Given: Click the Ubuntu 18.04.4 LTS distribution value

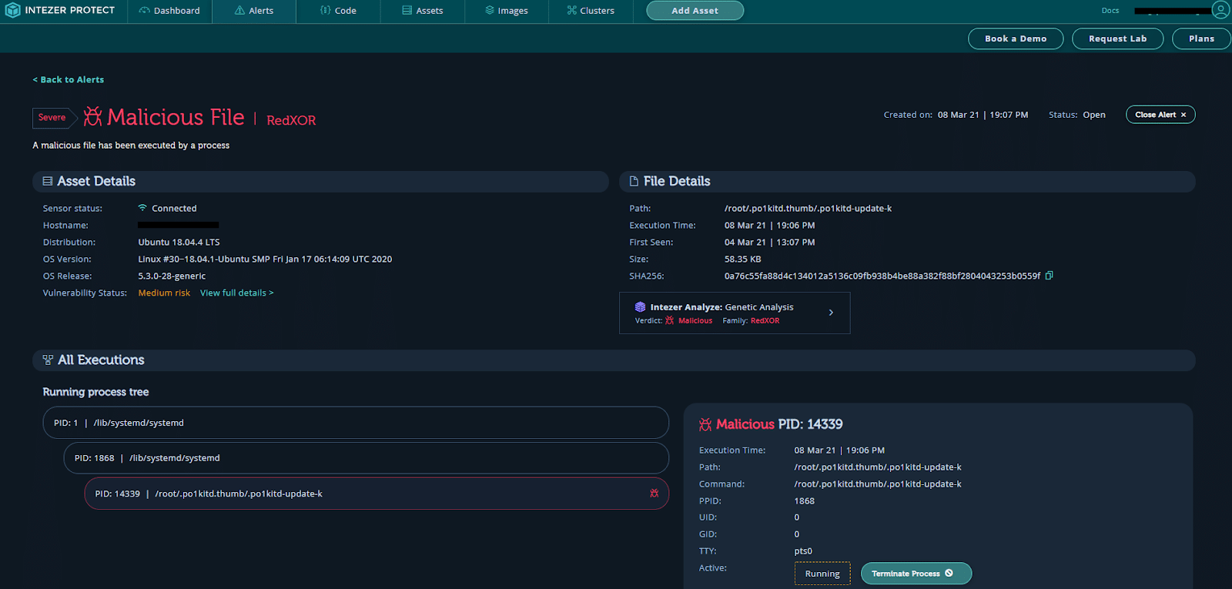Looking at the screenshot, I should (x=179, y=242).
